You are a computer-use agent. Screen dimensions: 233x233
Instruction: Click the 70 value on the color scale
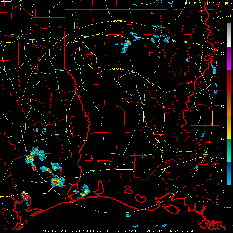[222, 54]
